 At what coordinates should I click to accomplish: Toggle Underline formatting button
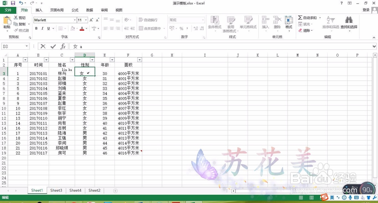coord(48,28)
